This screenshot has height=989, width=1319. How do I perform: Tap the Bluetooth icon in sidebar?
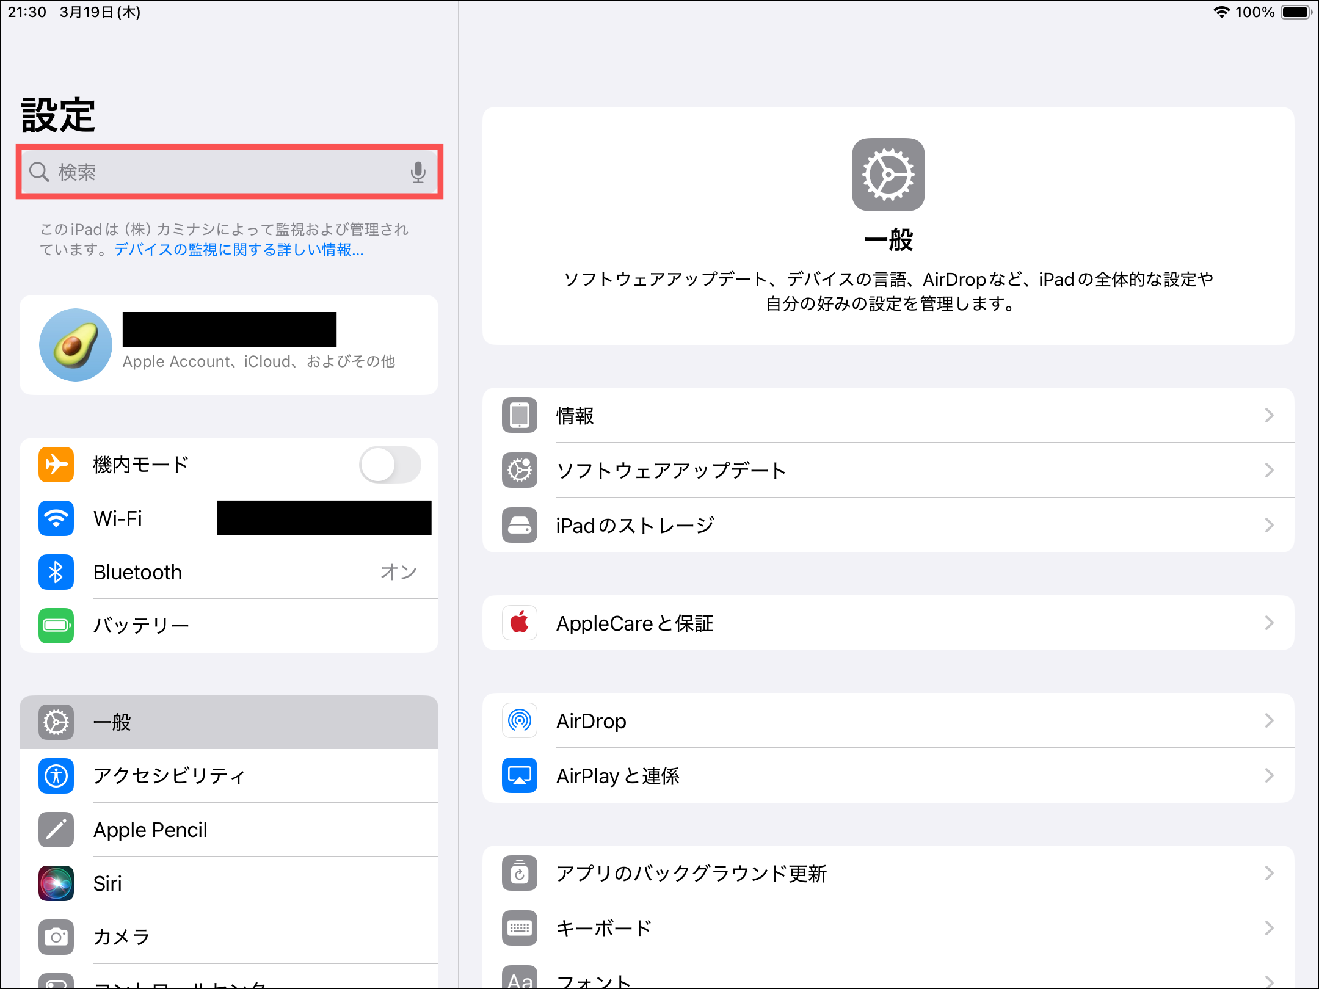[x=56, y=572]
